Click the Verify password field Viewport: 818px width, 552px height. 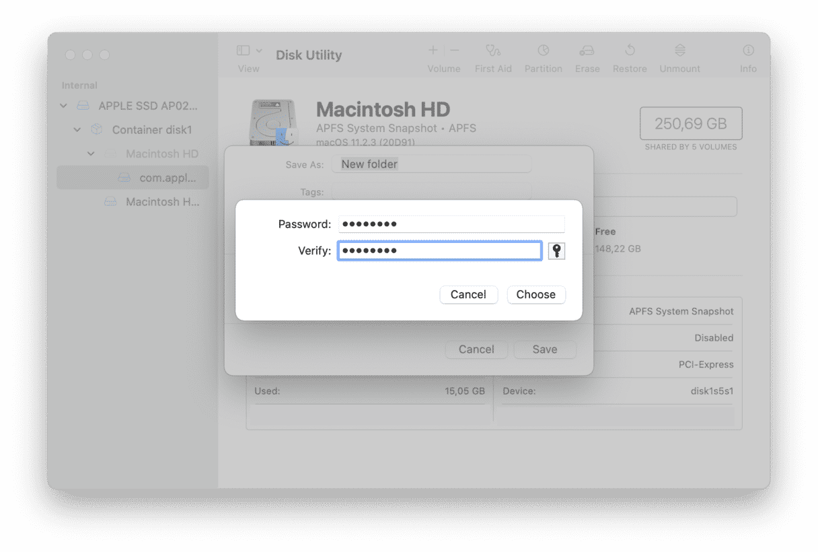tap(440, 251)
